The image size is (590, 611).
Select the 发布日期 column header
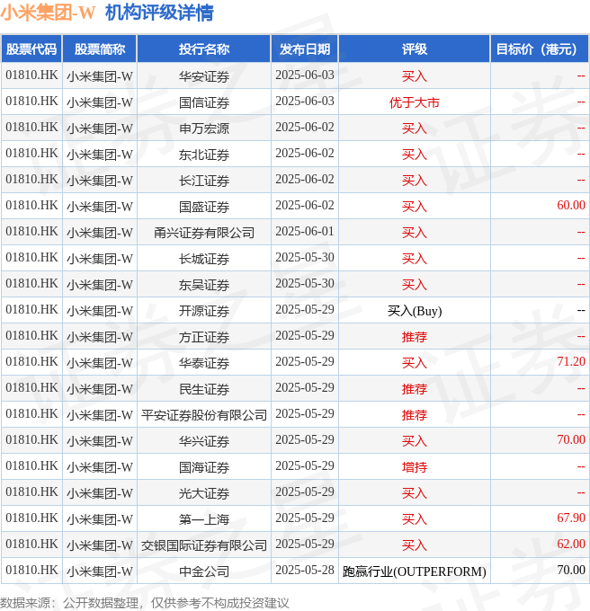[305, 49]
